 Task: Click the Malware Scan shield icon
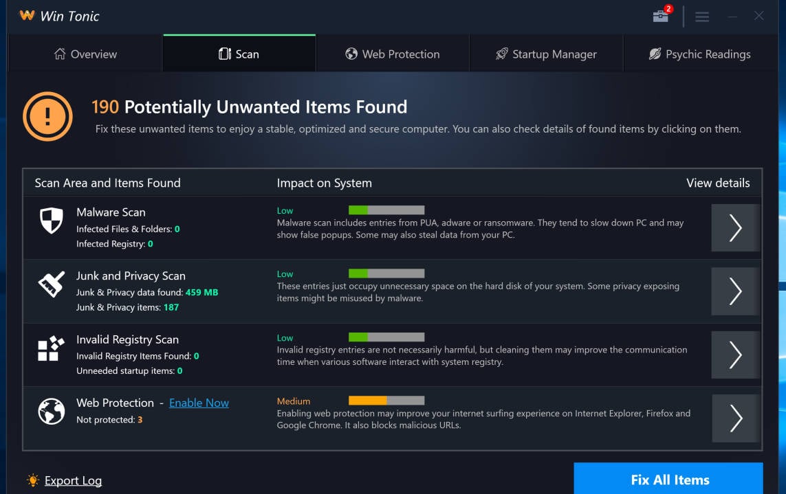[x=51, y=221]
